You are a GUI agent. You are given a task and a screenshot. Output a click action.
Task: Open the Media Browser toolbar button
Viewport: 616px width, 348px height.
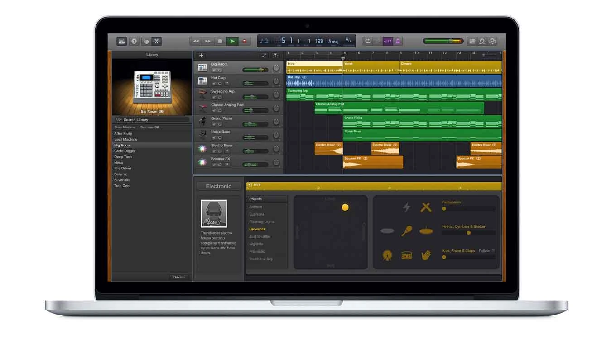click(x=492, y=41)
